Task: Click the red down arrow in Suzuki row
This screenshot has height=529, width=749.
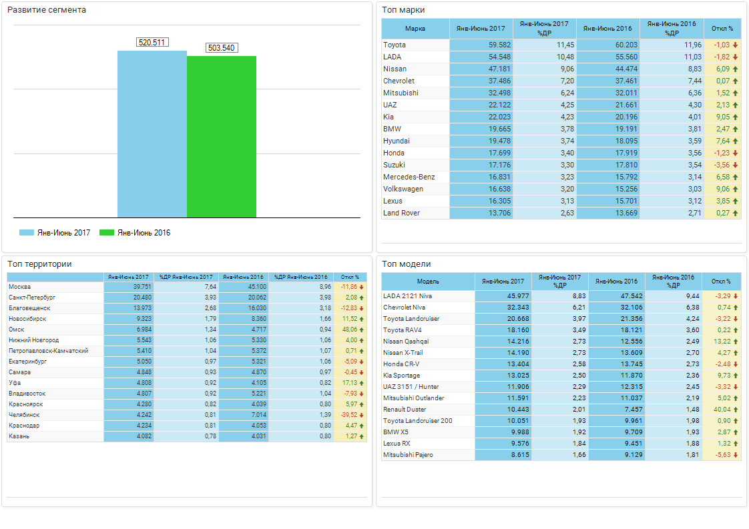Action: 735,165
